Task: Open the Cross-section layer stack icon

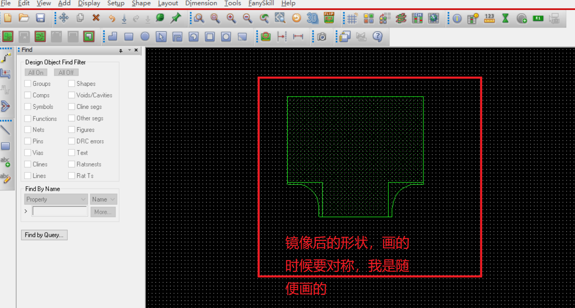Action: click(x=401, y=18)
